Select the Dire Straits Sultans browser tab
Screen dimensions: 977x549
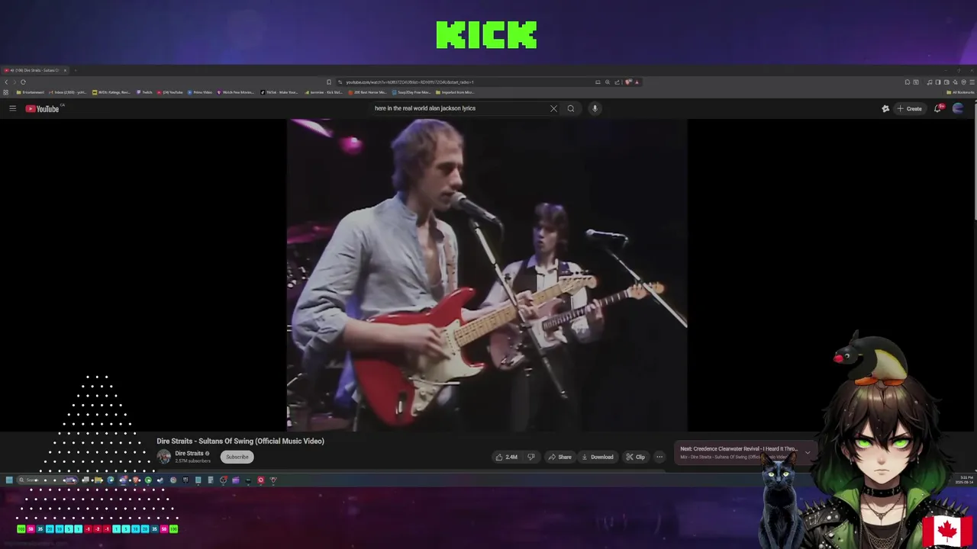(x=35, y=70)
